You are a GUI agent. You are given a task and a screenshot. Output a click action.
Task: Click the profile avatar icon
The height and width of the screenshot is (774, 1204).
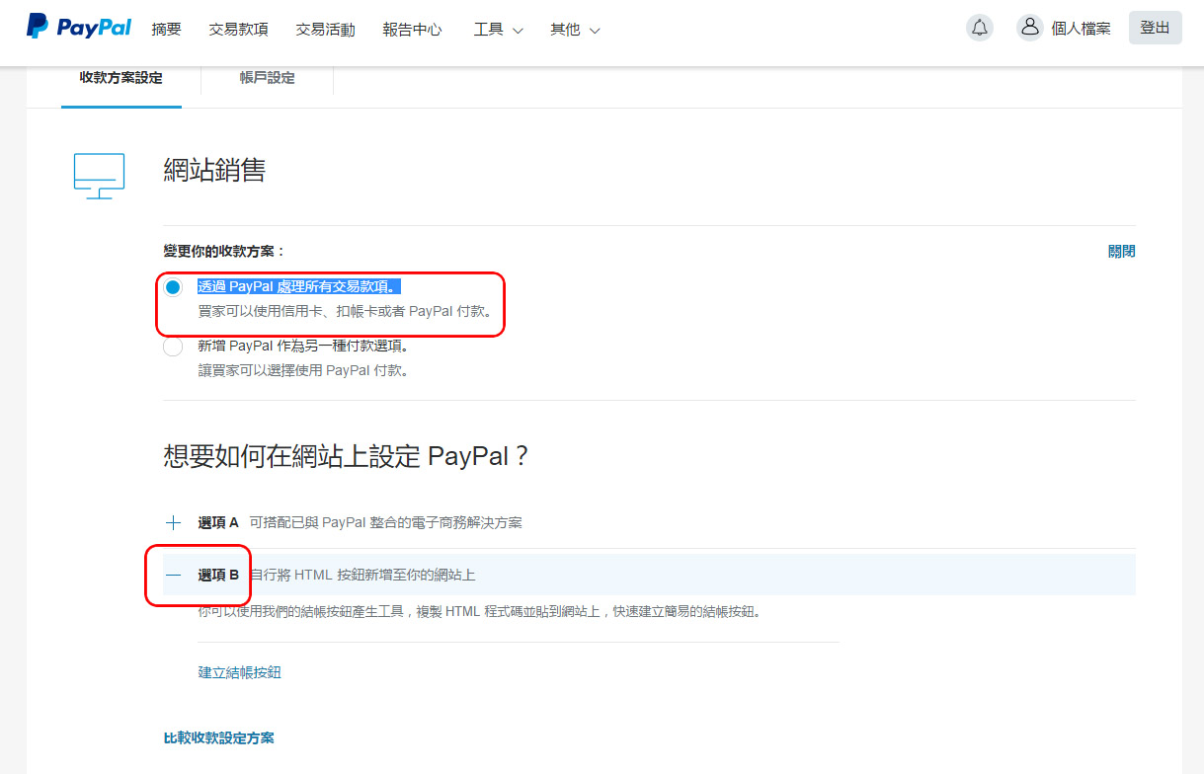click(1030, 28)
